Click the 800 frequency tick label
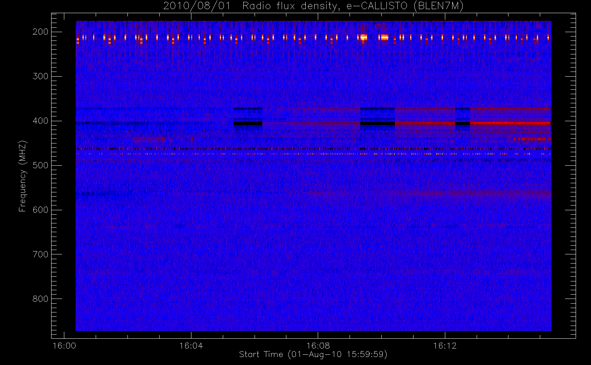 point(41,299)
